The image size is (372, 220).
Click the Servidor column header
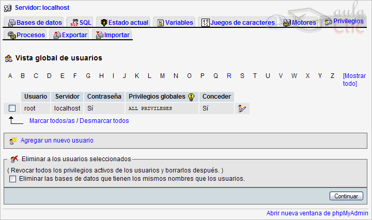[x=67, y=97]
